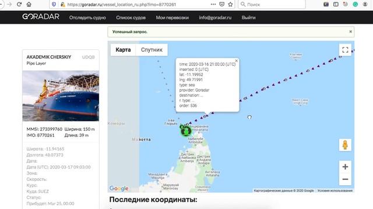Click IMO: 8770261 text
This screenshot has height=209, width=373.
(x=40, y=135)
